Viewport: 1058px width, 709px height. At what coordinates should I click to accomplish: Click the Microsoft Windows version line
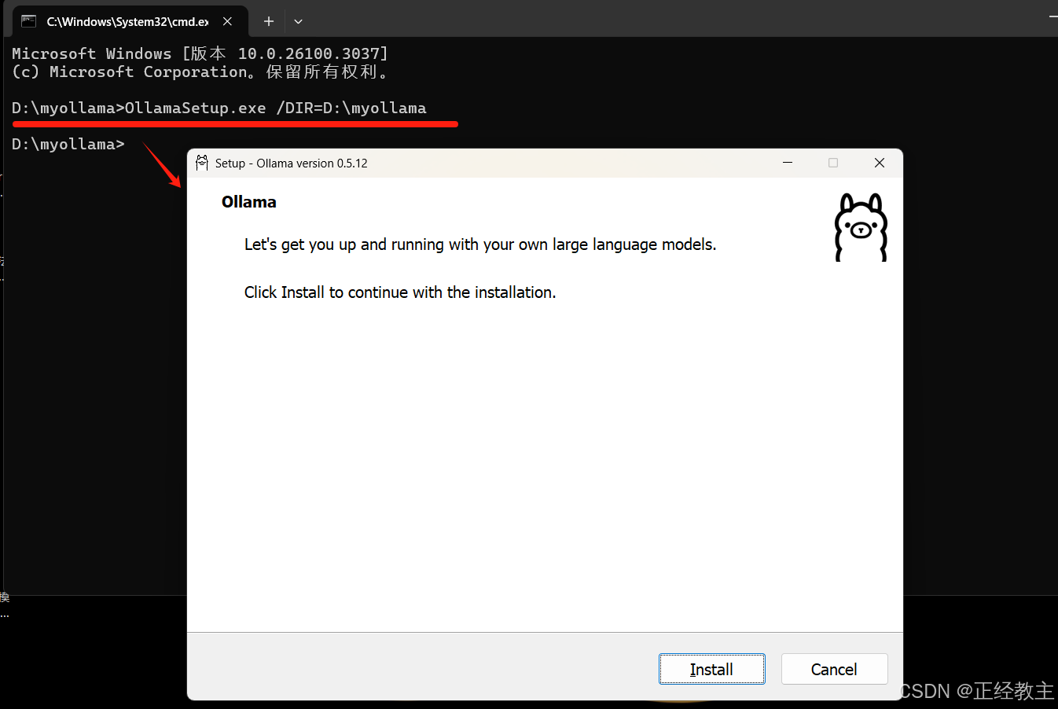tap(200, 53)
